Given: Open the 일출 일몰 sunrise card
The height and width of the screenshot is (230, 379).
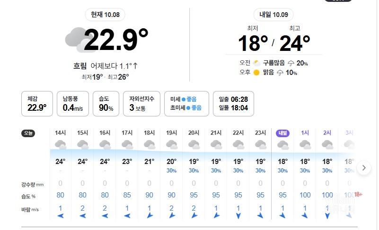Looking at the screenshot, I should 233,104.
